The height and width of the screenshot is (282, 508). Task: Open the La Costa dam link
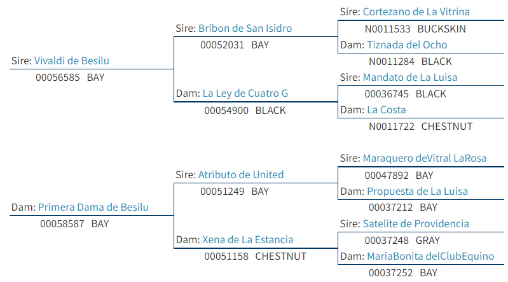pos(386,109)
